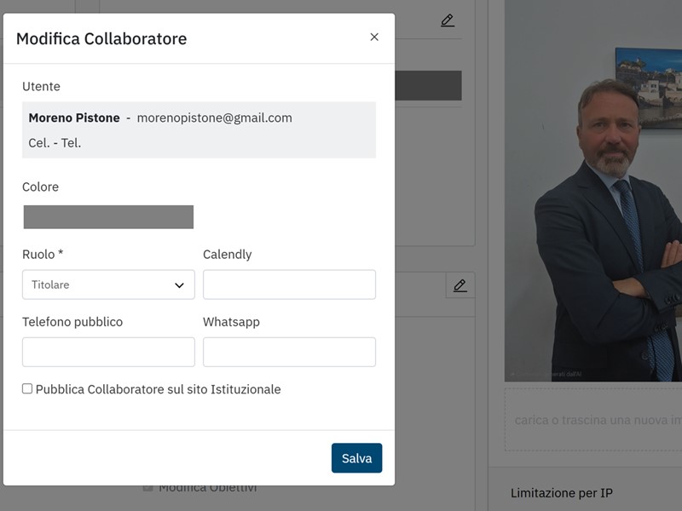Click the morenopistone@gmail.com email text
682x511 pixels.
(x=214, y=118)
